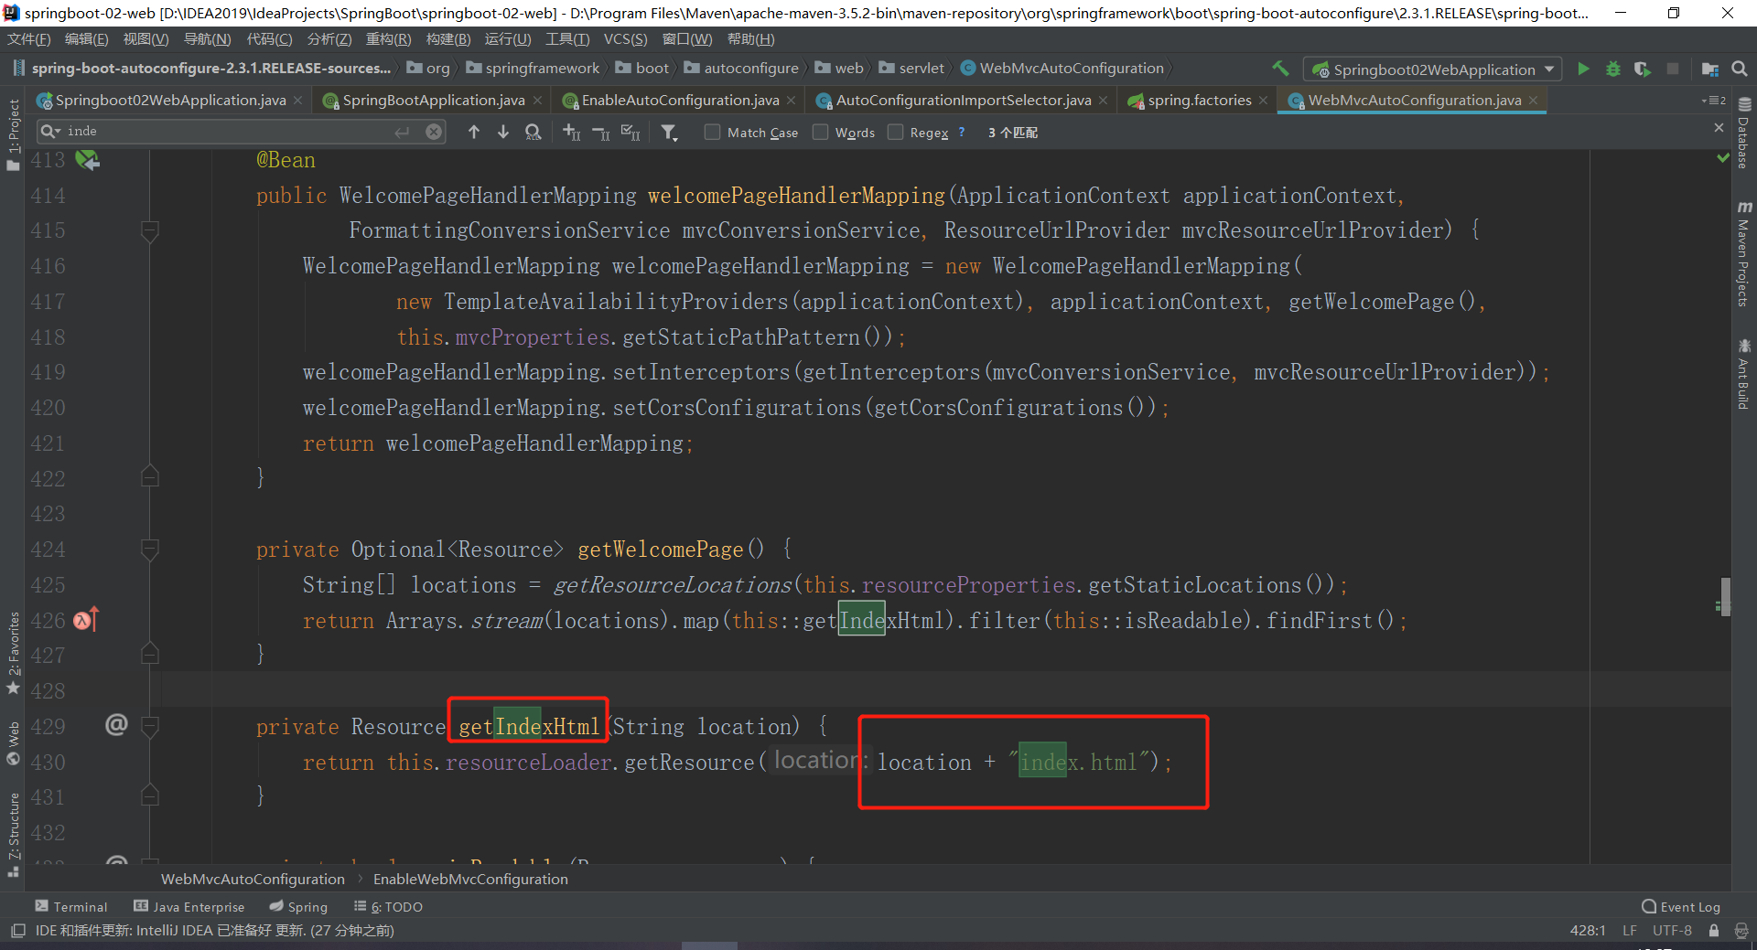1757x950 pixels.
Task: Open the Terminal tool window
Action: pos(71,907)
